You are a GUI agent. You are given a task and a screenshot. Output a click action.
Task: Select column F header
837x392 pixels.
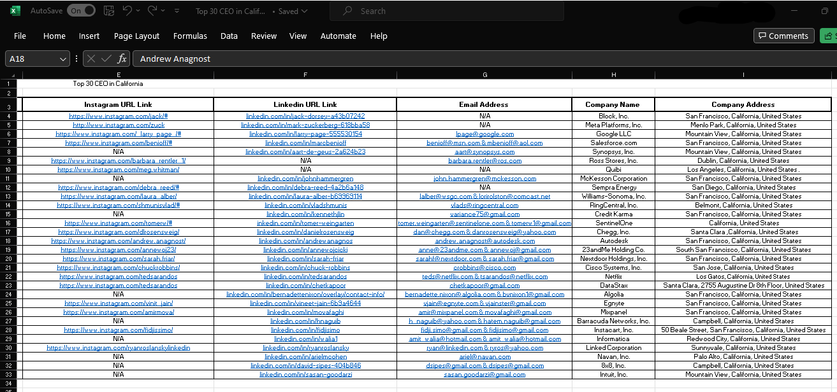pos(305,74)
